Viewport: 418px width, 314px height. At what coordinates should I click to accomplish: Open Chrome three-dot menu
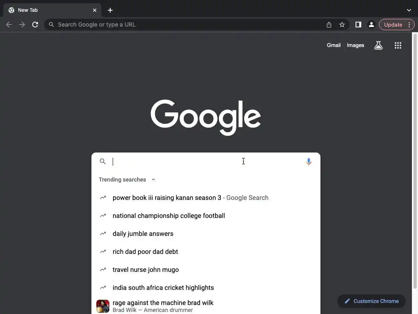pyautogui.click(x=409, y=25)
